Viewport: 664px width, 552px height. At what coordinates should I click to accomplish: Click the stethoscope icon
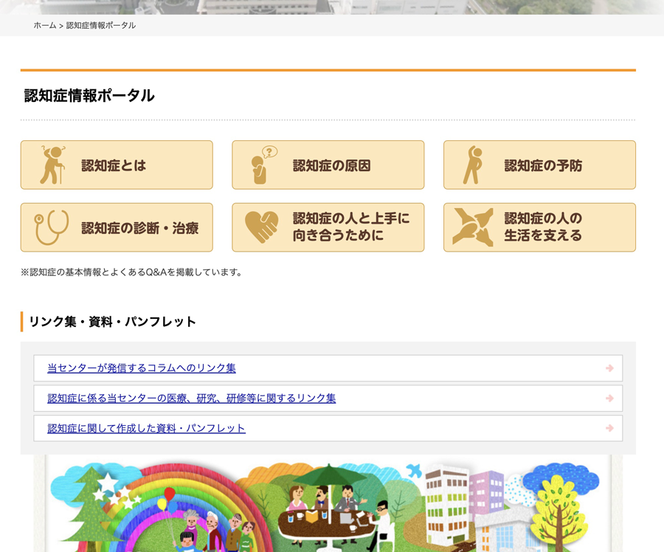click(52, 227)
